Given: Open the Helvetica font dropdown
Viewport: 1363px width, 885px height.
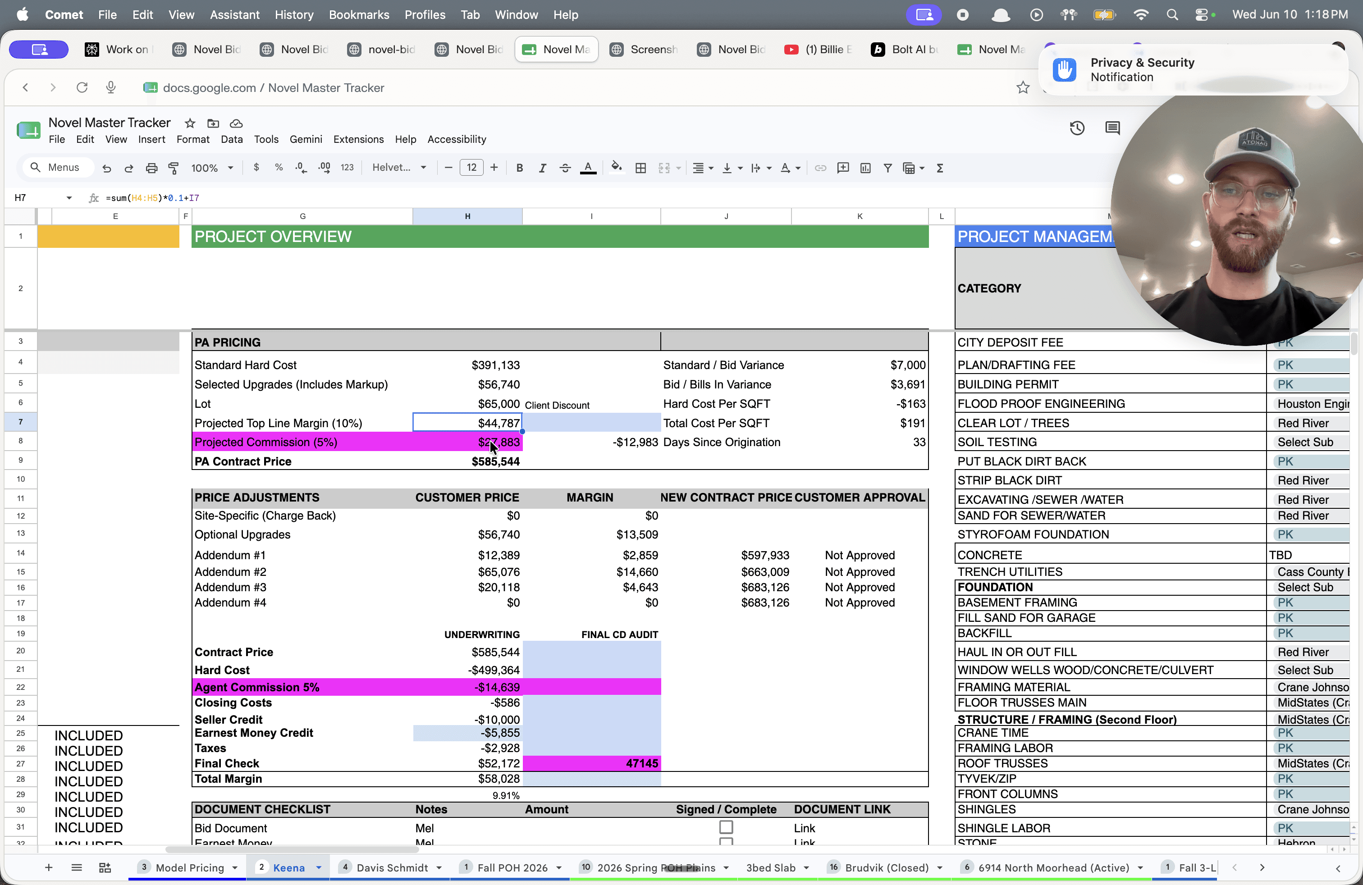Looking at the screenshot, I should tap(399, 167).
